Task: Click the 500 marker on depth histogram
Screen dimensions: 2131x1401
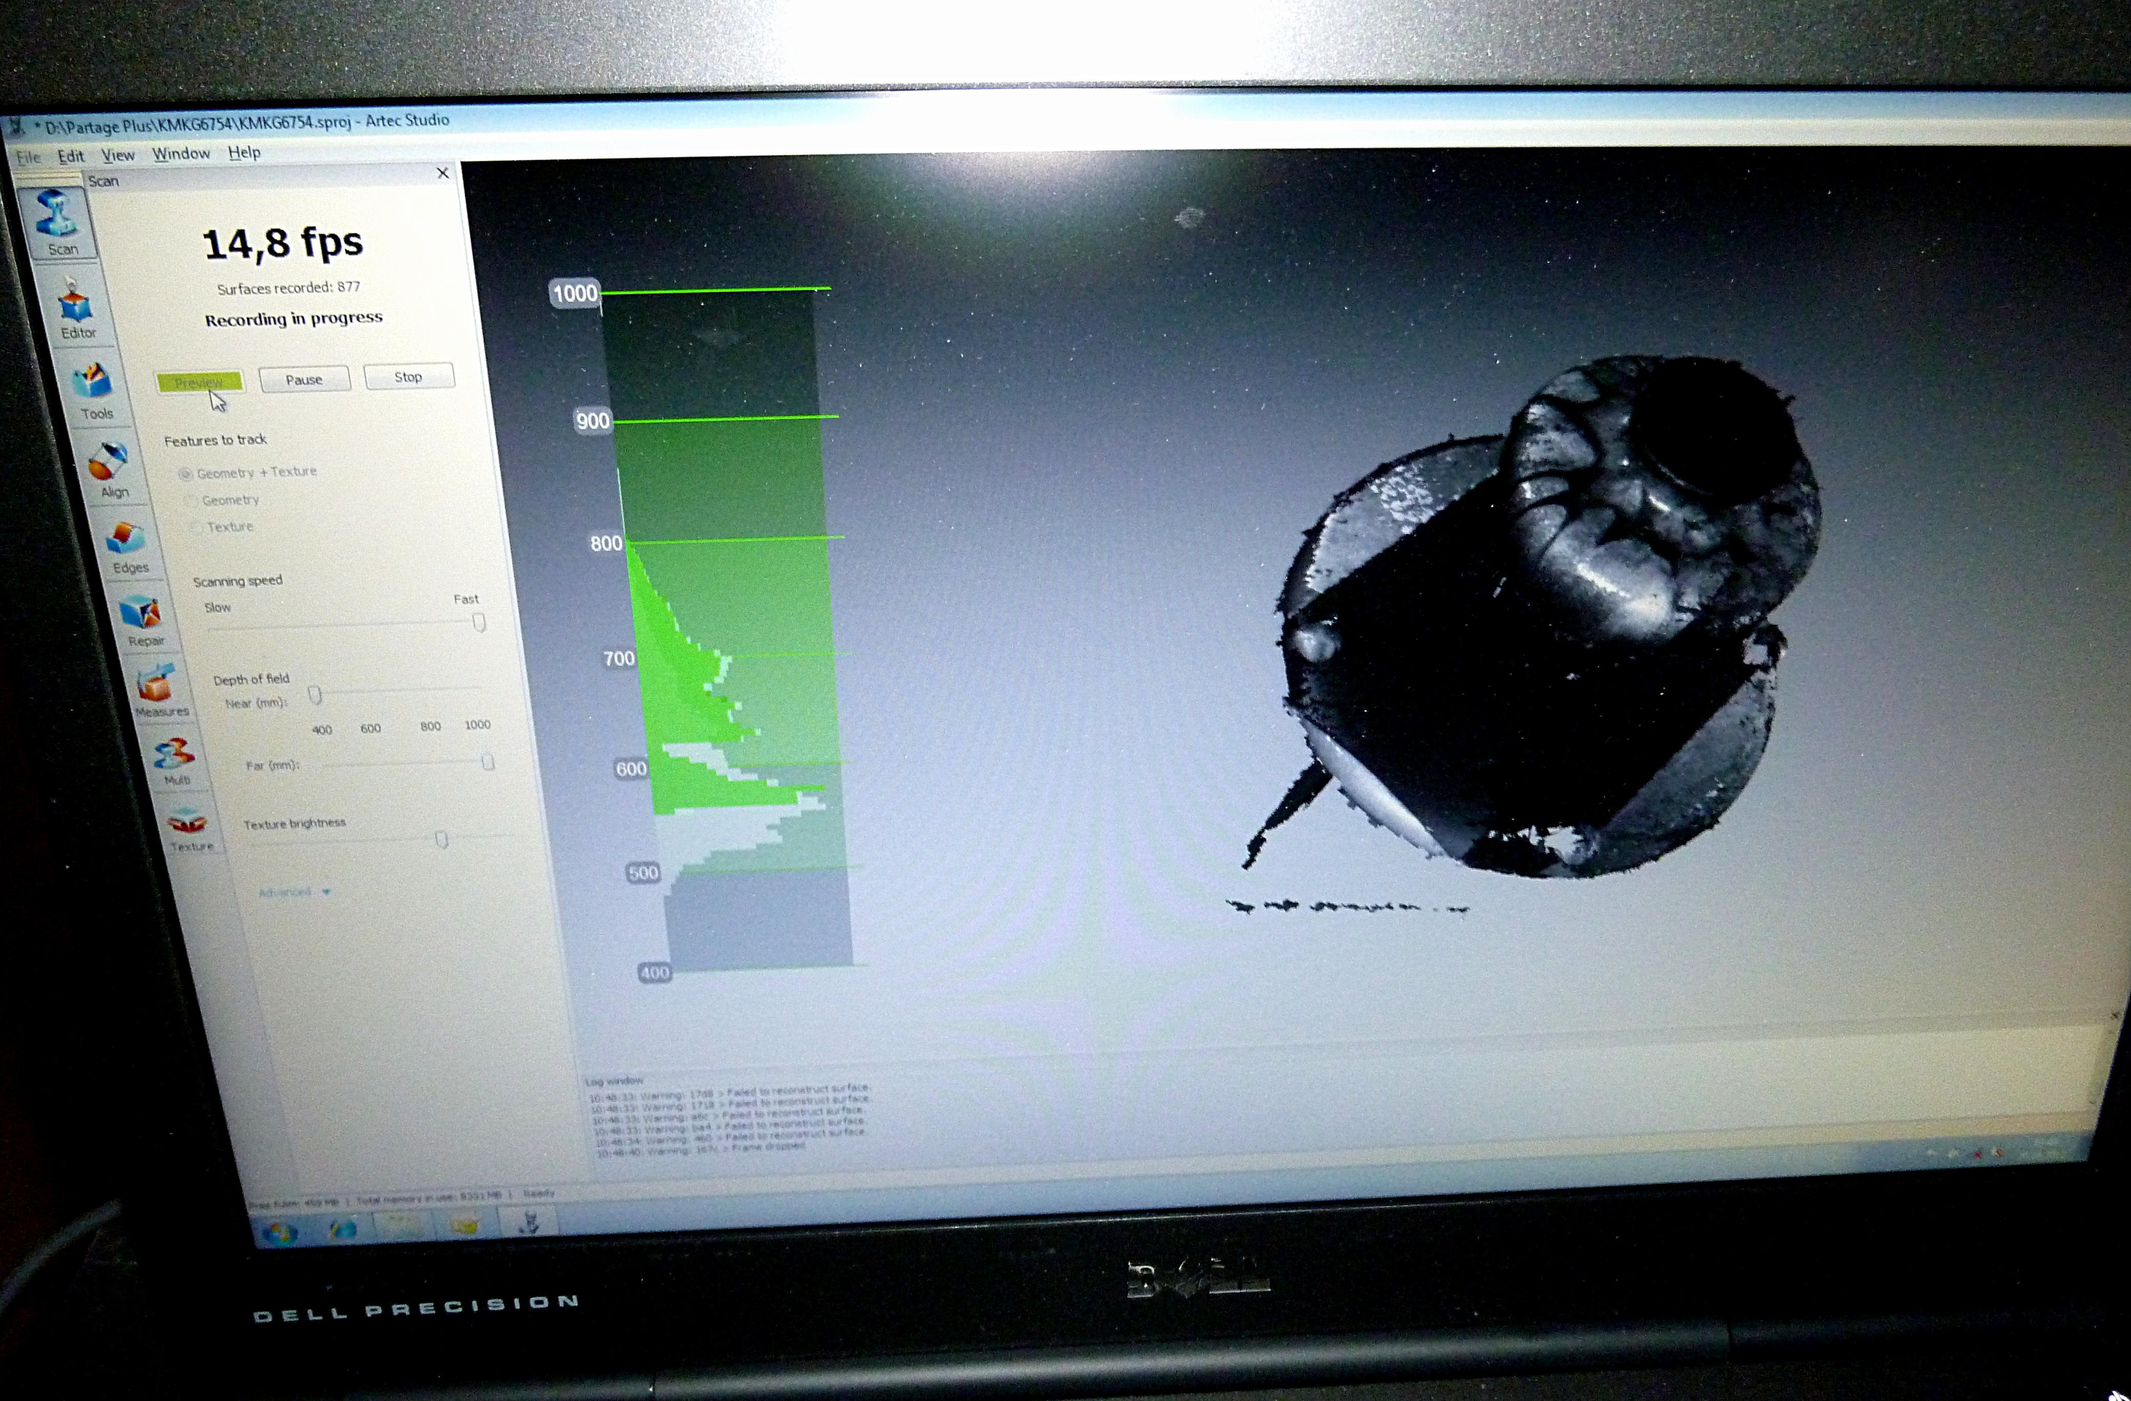Action: click(643, 873)
